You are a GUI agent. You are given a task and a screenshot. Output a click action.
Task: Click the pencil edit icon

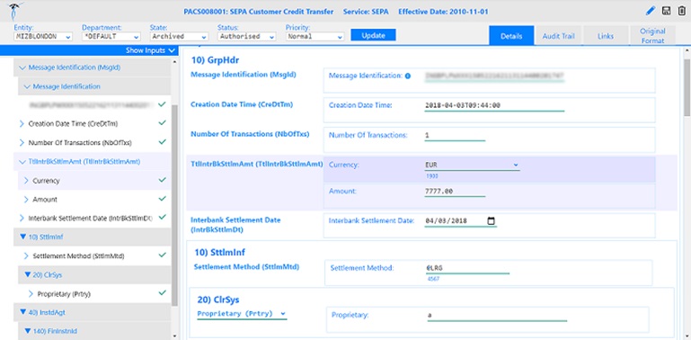651,11
